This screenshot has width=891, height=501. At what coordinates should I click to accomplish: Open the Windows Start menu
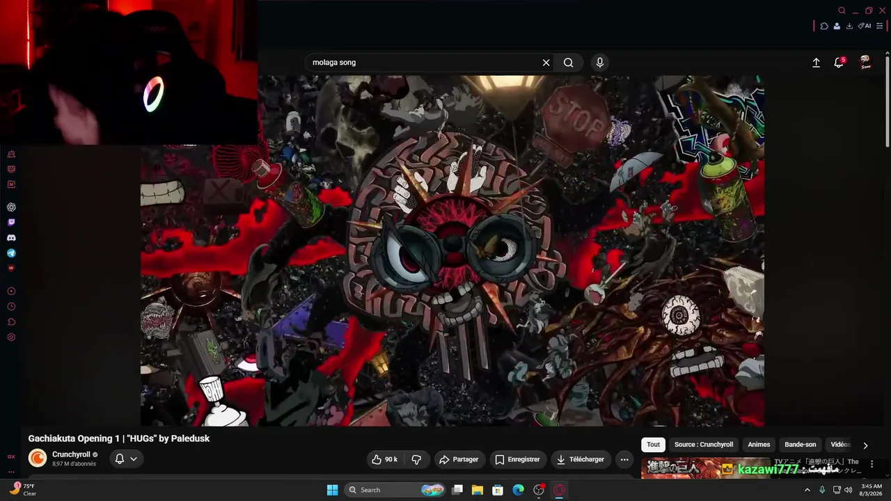point(332,490)
